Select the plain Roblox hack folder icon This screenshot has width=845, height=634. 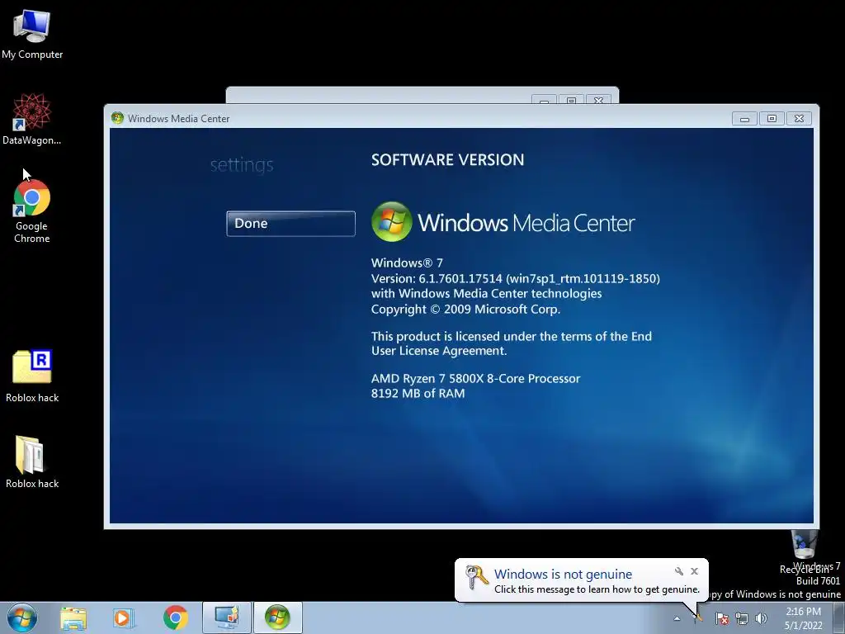click(x=32, y=462)
